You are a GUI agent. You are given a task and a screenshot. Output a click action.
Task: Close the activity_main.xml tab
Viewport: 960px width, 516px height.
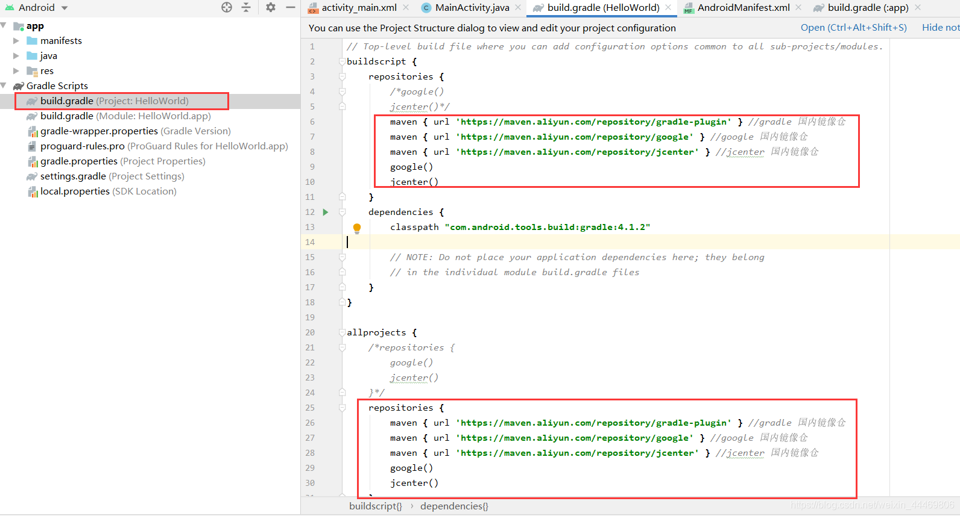pyautogui.click(x=406, y=7)
